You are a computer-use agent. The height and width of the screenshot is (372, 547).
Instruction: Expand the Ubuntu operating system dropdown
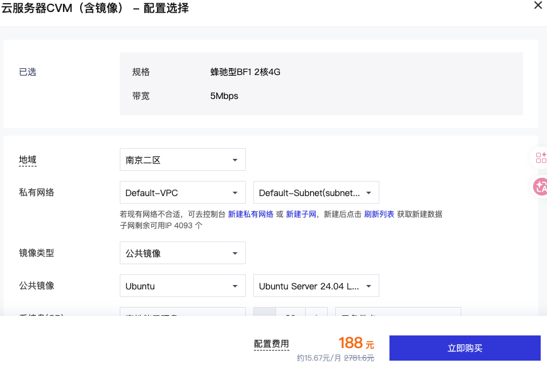tap(182, 286)
